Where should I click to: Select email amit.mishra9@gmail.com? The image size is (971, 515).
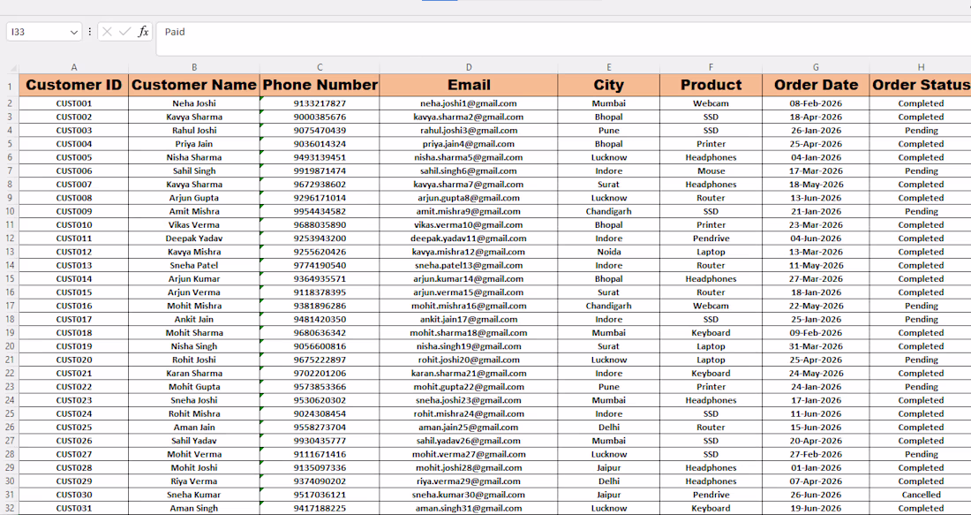(468, 211)
